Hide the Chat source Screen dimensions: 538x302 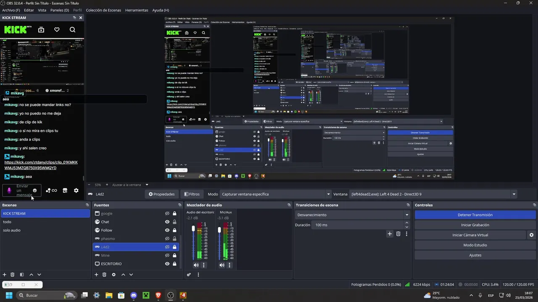pyautogui.click(x=167, y=222)
